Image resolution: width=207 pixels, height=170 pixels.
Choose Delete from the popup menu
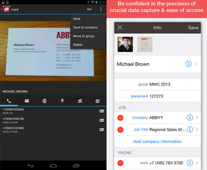coord(88,45)
